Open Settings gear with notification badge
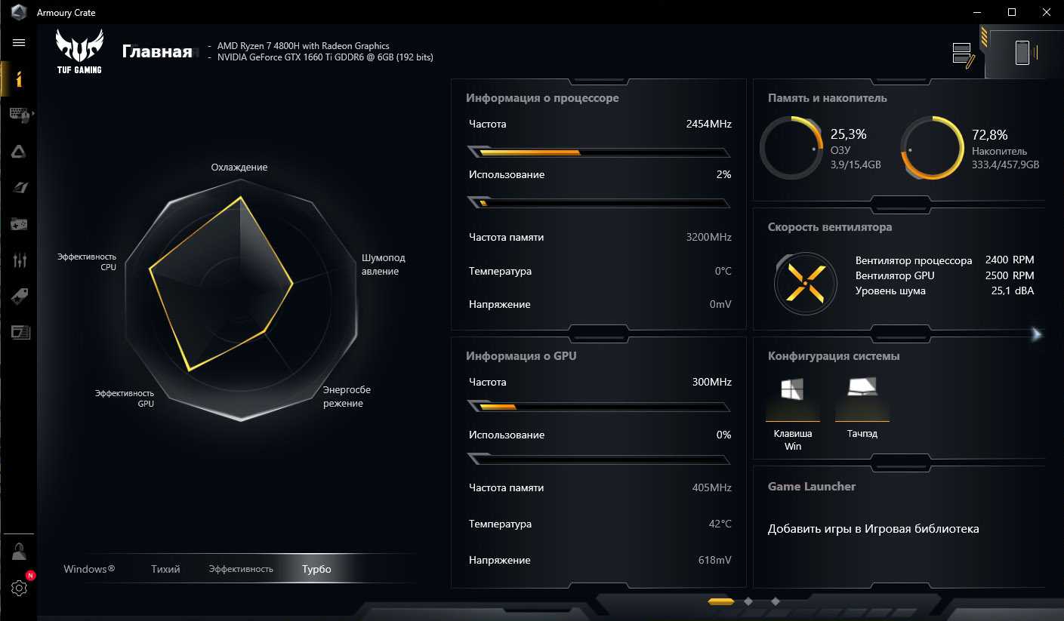The image size is (1064, 621). (19, 588)
